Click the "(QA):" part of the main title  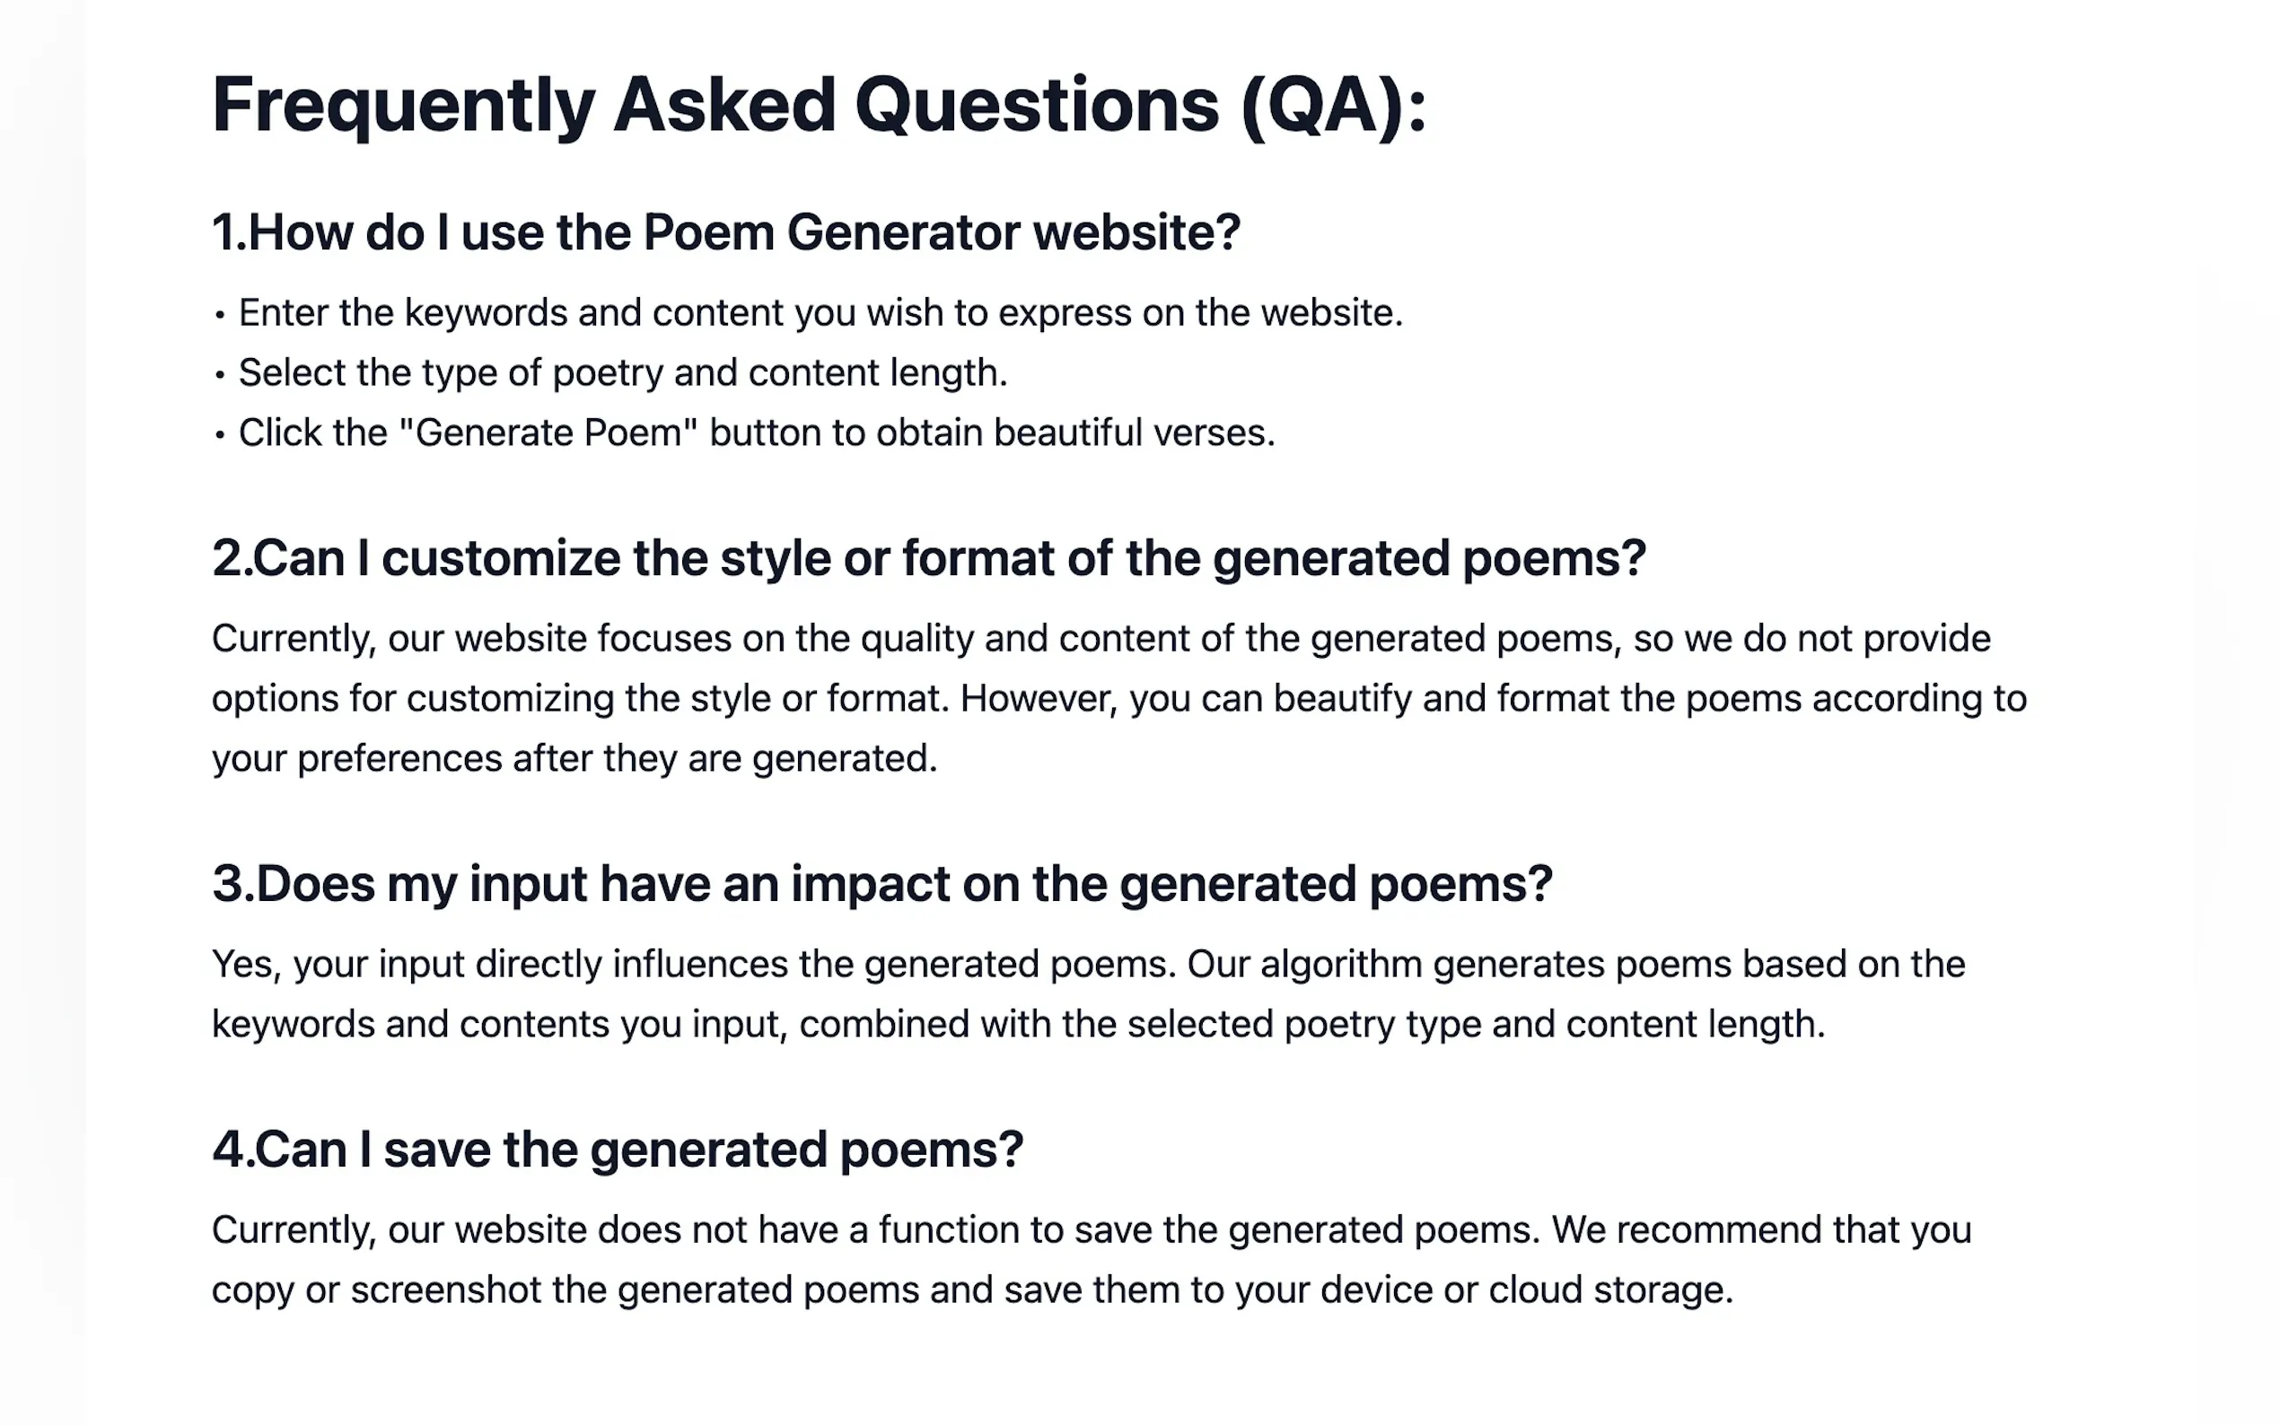pyautogui.click(x=1333, y=106)
